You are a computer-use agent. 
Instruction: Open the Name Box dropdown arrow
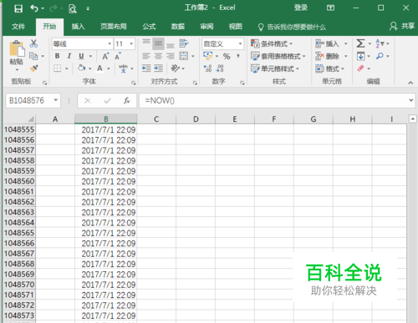point(56,100)
